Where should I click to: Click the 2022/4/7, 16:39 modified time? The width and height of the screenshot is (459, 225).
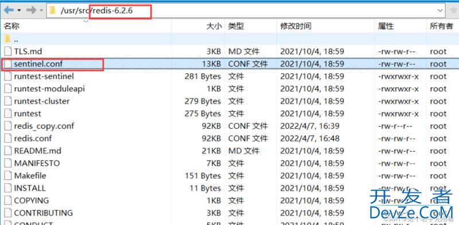coord(310,126)
